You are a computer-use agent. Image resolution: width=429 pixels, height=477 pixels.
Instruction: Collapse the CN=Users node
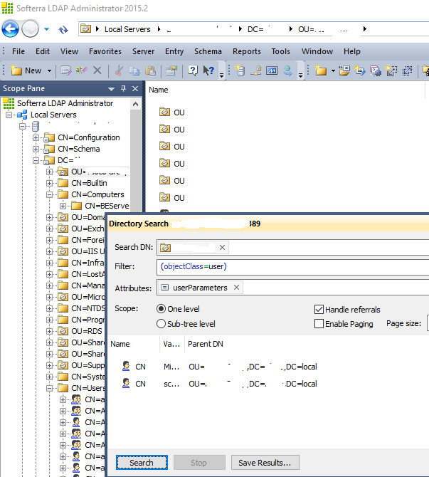49,388
